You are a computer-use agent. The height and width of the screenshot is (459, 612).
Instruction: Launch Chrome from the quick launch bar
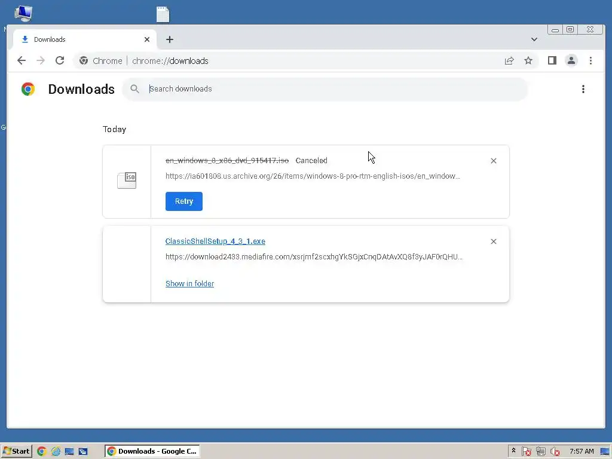point(41,452)
